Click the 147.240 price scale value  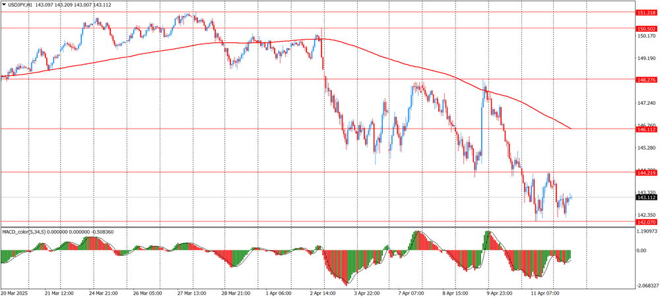(645, 103)
